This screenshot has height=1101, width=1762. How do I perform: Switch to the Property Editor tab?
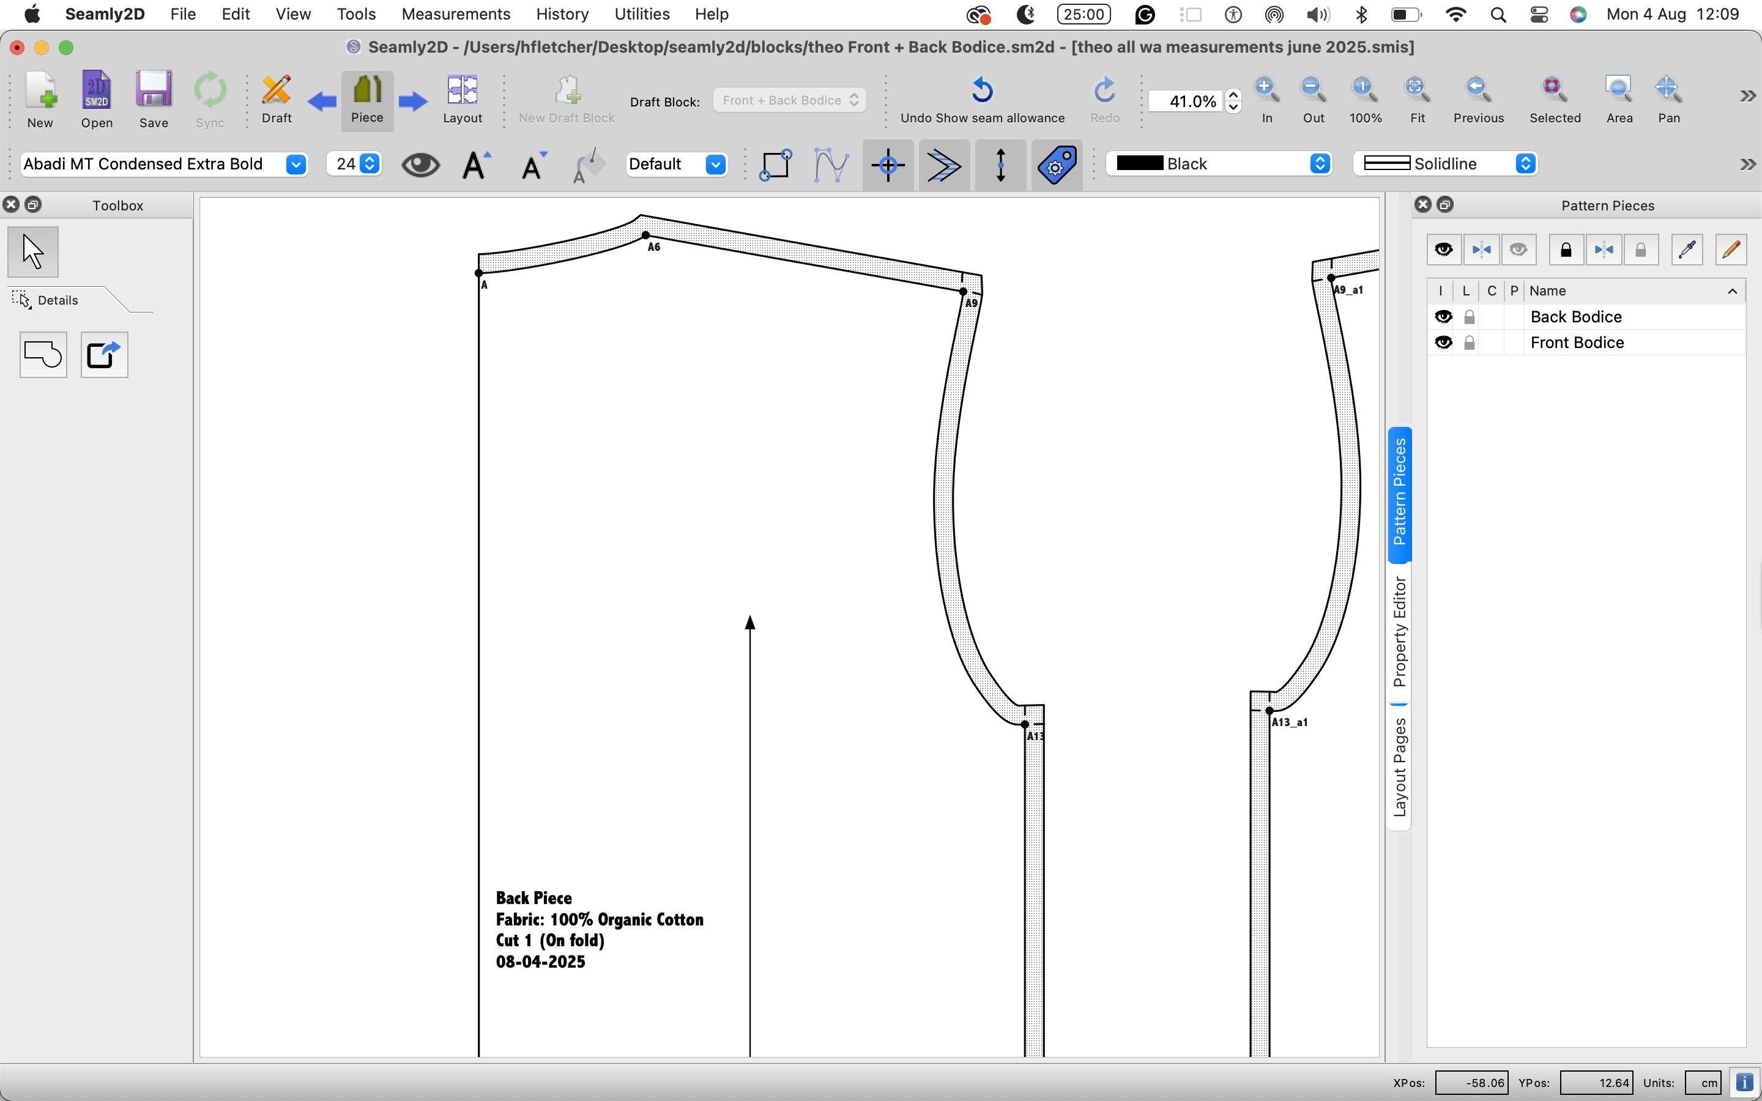click(x=1399, y=632)
